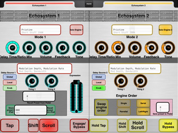The width and height of the screenshot is (178, 133).
Task: Click the Echosystem 1 Feedback knob
Action: [63, 48]
